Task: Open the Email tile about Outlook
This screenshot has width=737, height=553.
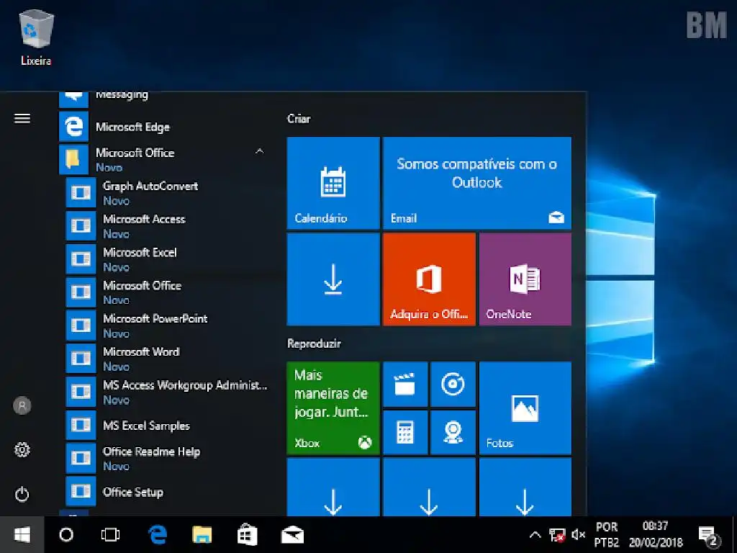Action: pos(477,183)
